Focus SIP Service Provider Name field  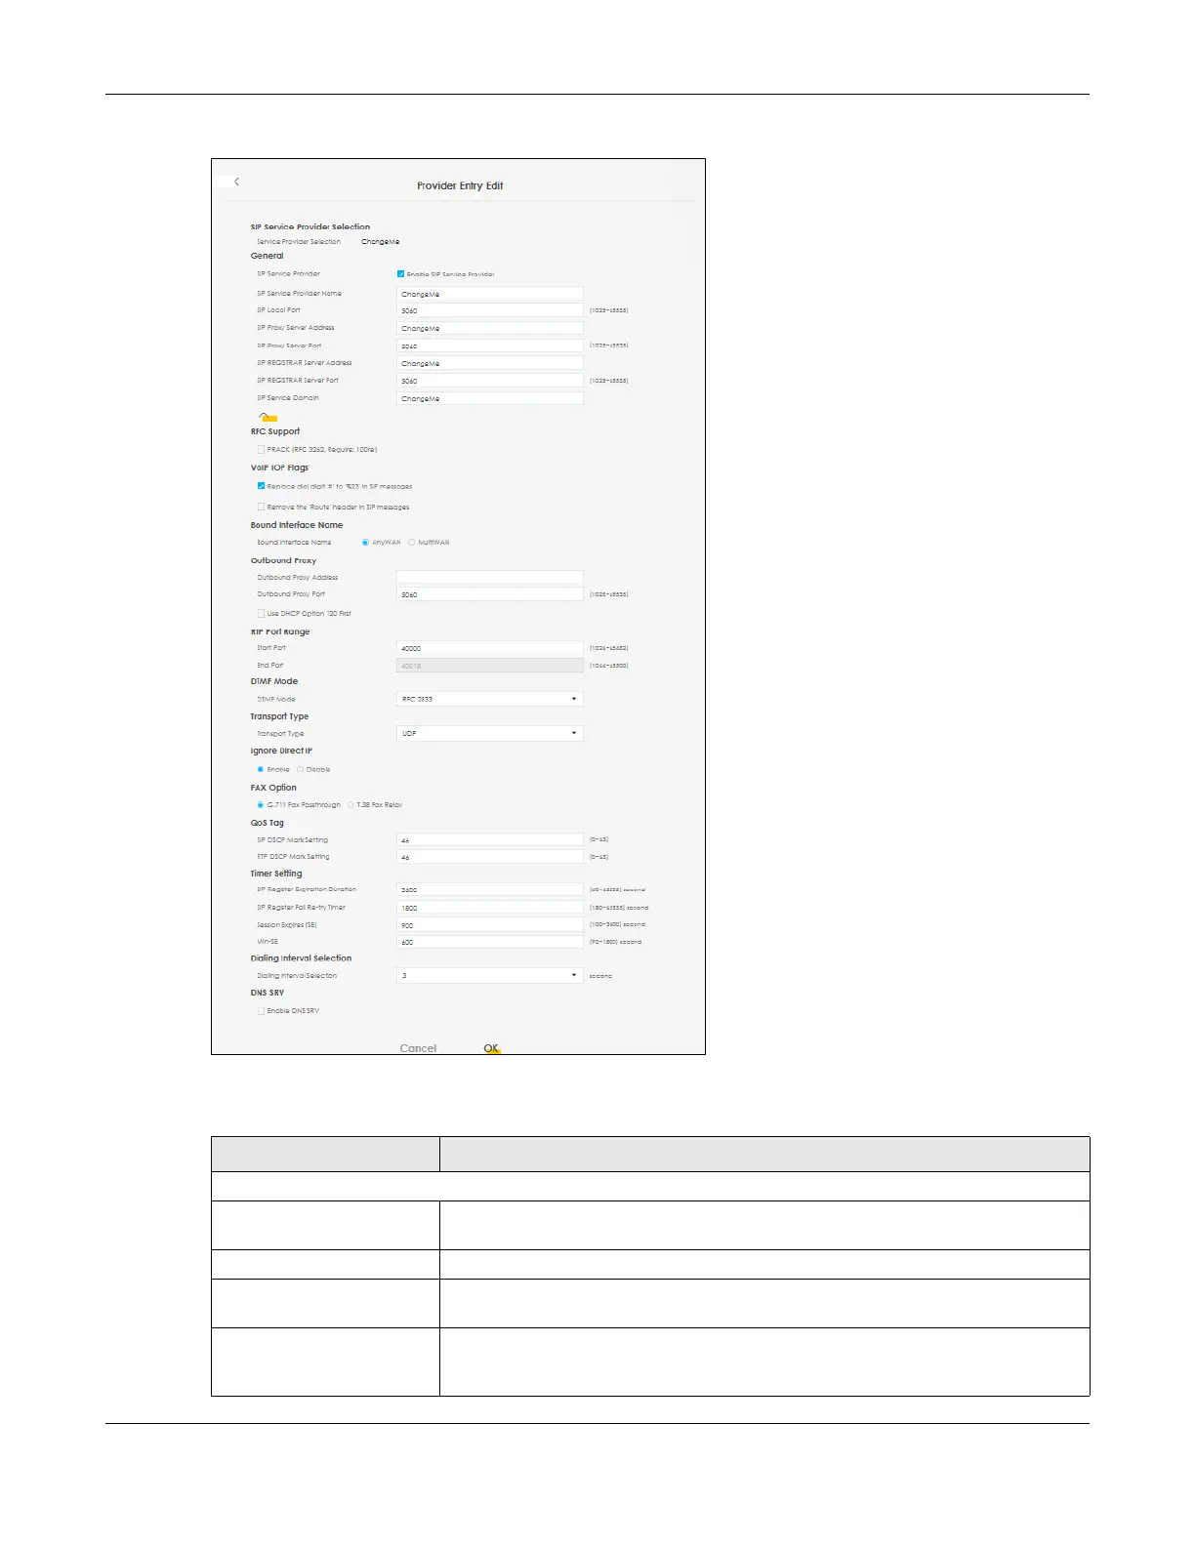pyautogui.click(x=490, y=294)
